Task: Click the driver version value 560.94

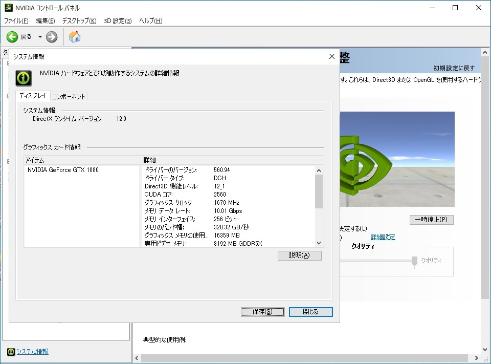Action: click(x=221, y=170)
